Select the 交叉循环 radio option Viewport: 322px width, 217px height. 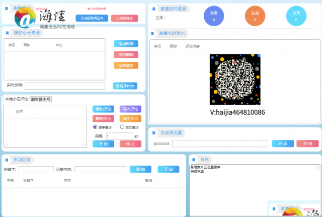122,127
